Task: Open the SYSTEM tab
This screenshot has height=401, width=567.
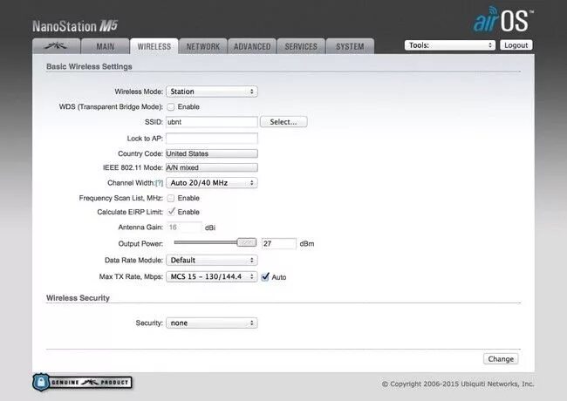Action: [350, 46]
